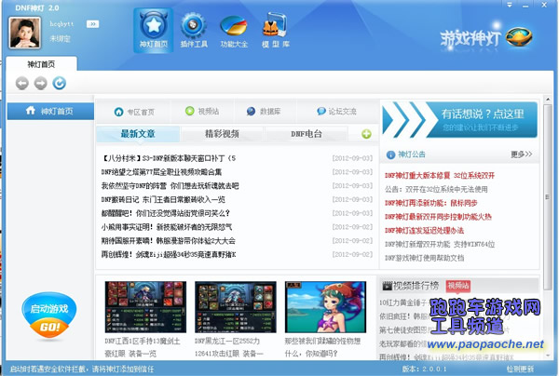Switch to the 精彩视频 tab
Viewport: 559px width, 376px height.
222,134
